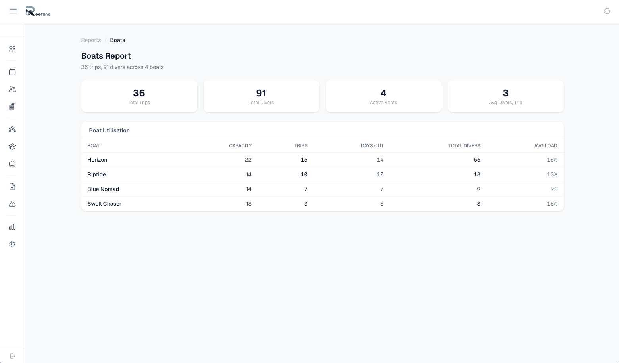Click the summary line about 36 trips
The width and height of the screenshot is (619, 363).
tap(122, 67)
